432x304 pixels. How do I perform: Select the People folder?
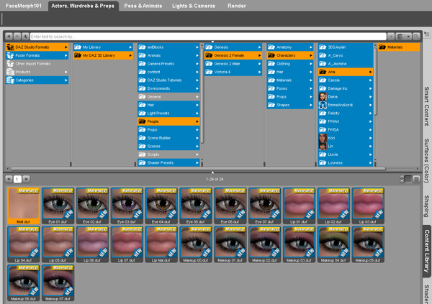tap(168, 121)
